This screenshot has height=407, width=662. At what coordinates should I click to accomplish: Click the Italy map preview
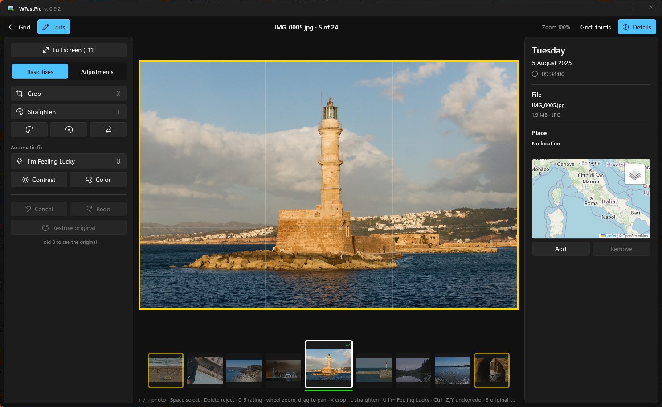click(x=591, y=199)
